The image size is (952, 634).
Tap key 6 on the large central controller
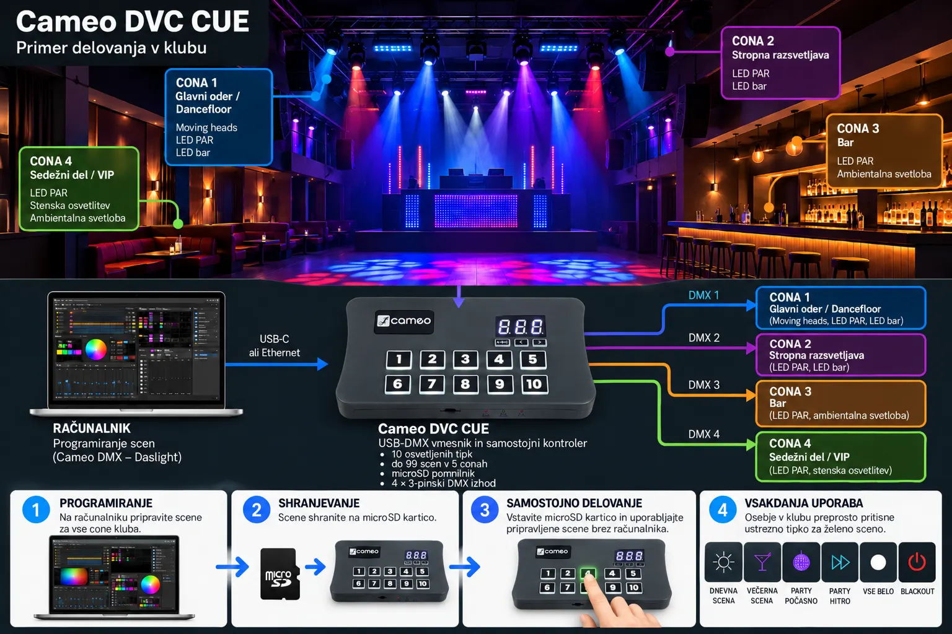point(397,384)
